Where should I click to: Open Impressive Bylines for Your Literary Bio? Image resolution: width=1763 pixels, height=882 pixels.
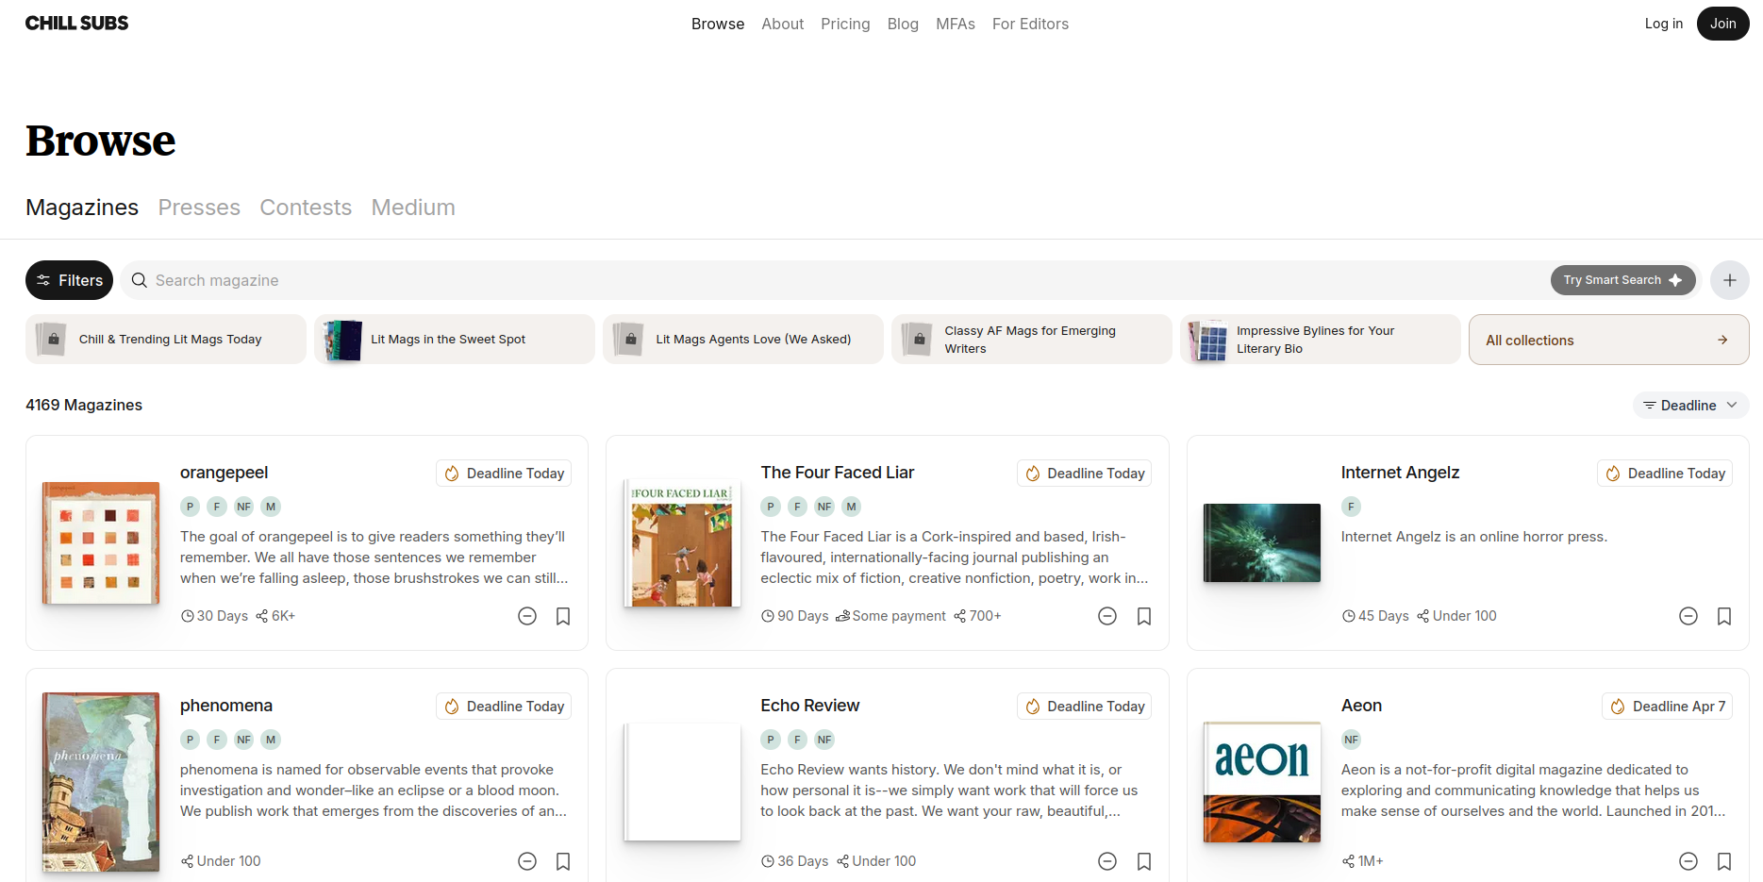[x=1321, y=340]
